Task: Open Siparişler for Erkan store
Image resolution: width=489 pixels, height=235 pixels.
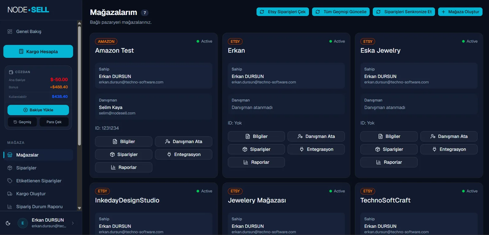Action: (256, 149)
